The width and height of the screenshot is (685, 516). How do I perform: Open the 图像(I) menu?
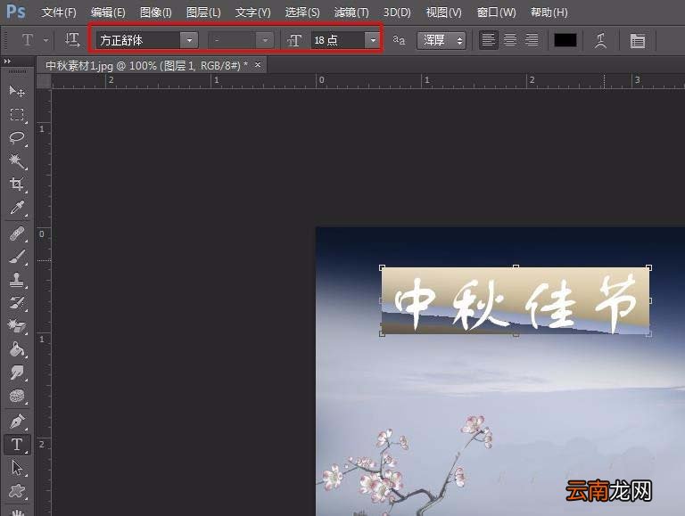click(x=155, y=12)
